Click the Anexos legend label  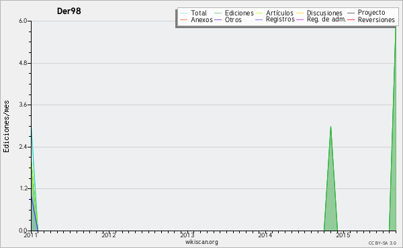(x=201, y=19)
